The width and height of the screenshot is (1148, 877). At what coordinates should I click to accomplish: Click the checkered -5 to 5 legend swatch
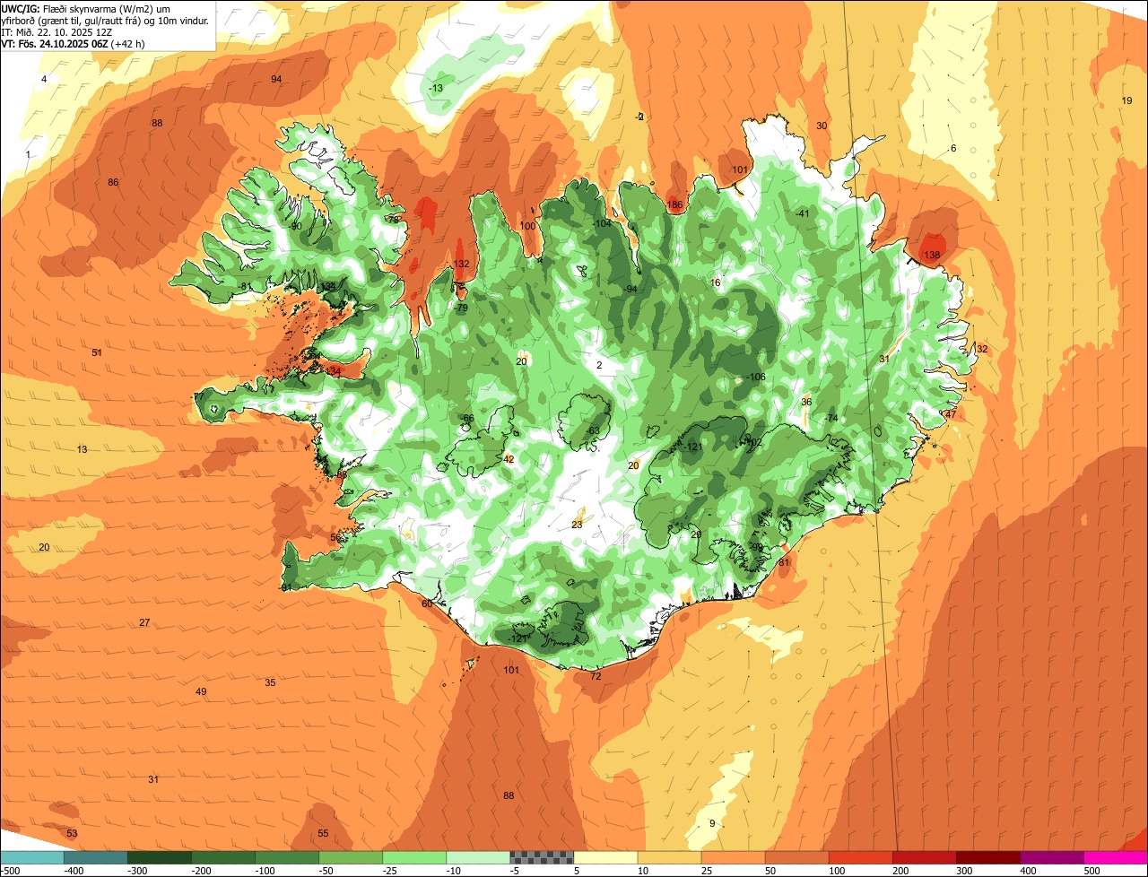(x=542, y=857)
